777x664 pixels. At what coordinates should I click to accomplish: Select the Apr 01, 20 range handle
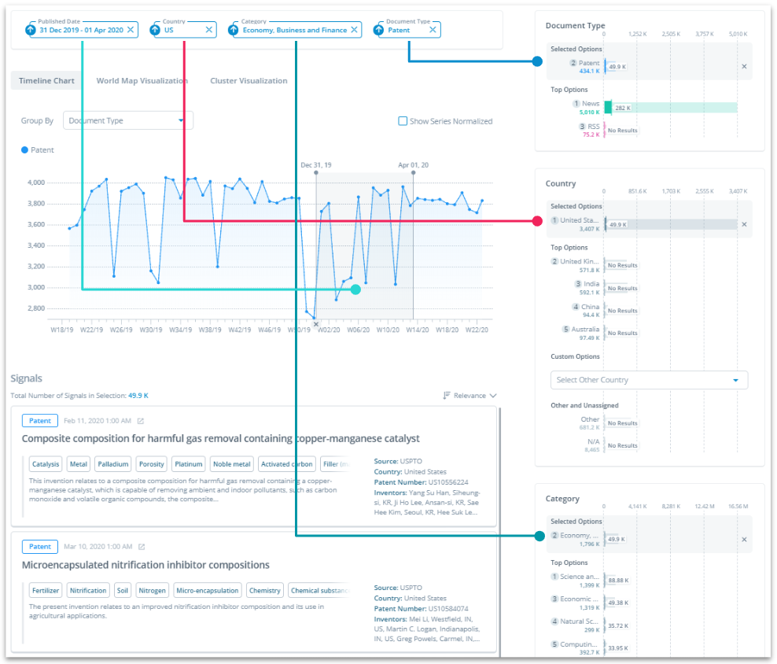pos(414,172)
